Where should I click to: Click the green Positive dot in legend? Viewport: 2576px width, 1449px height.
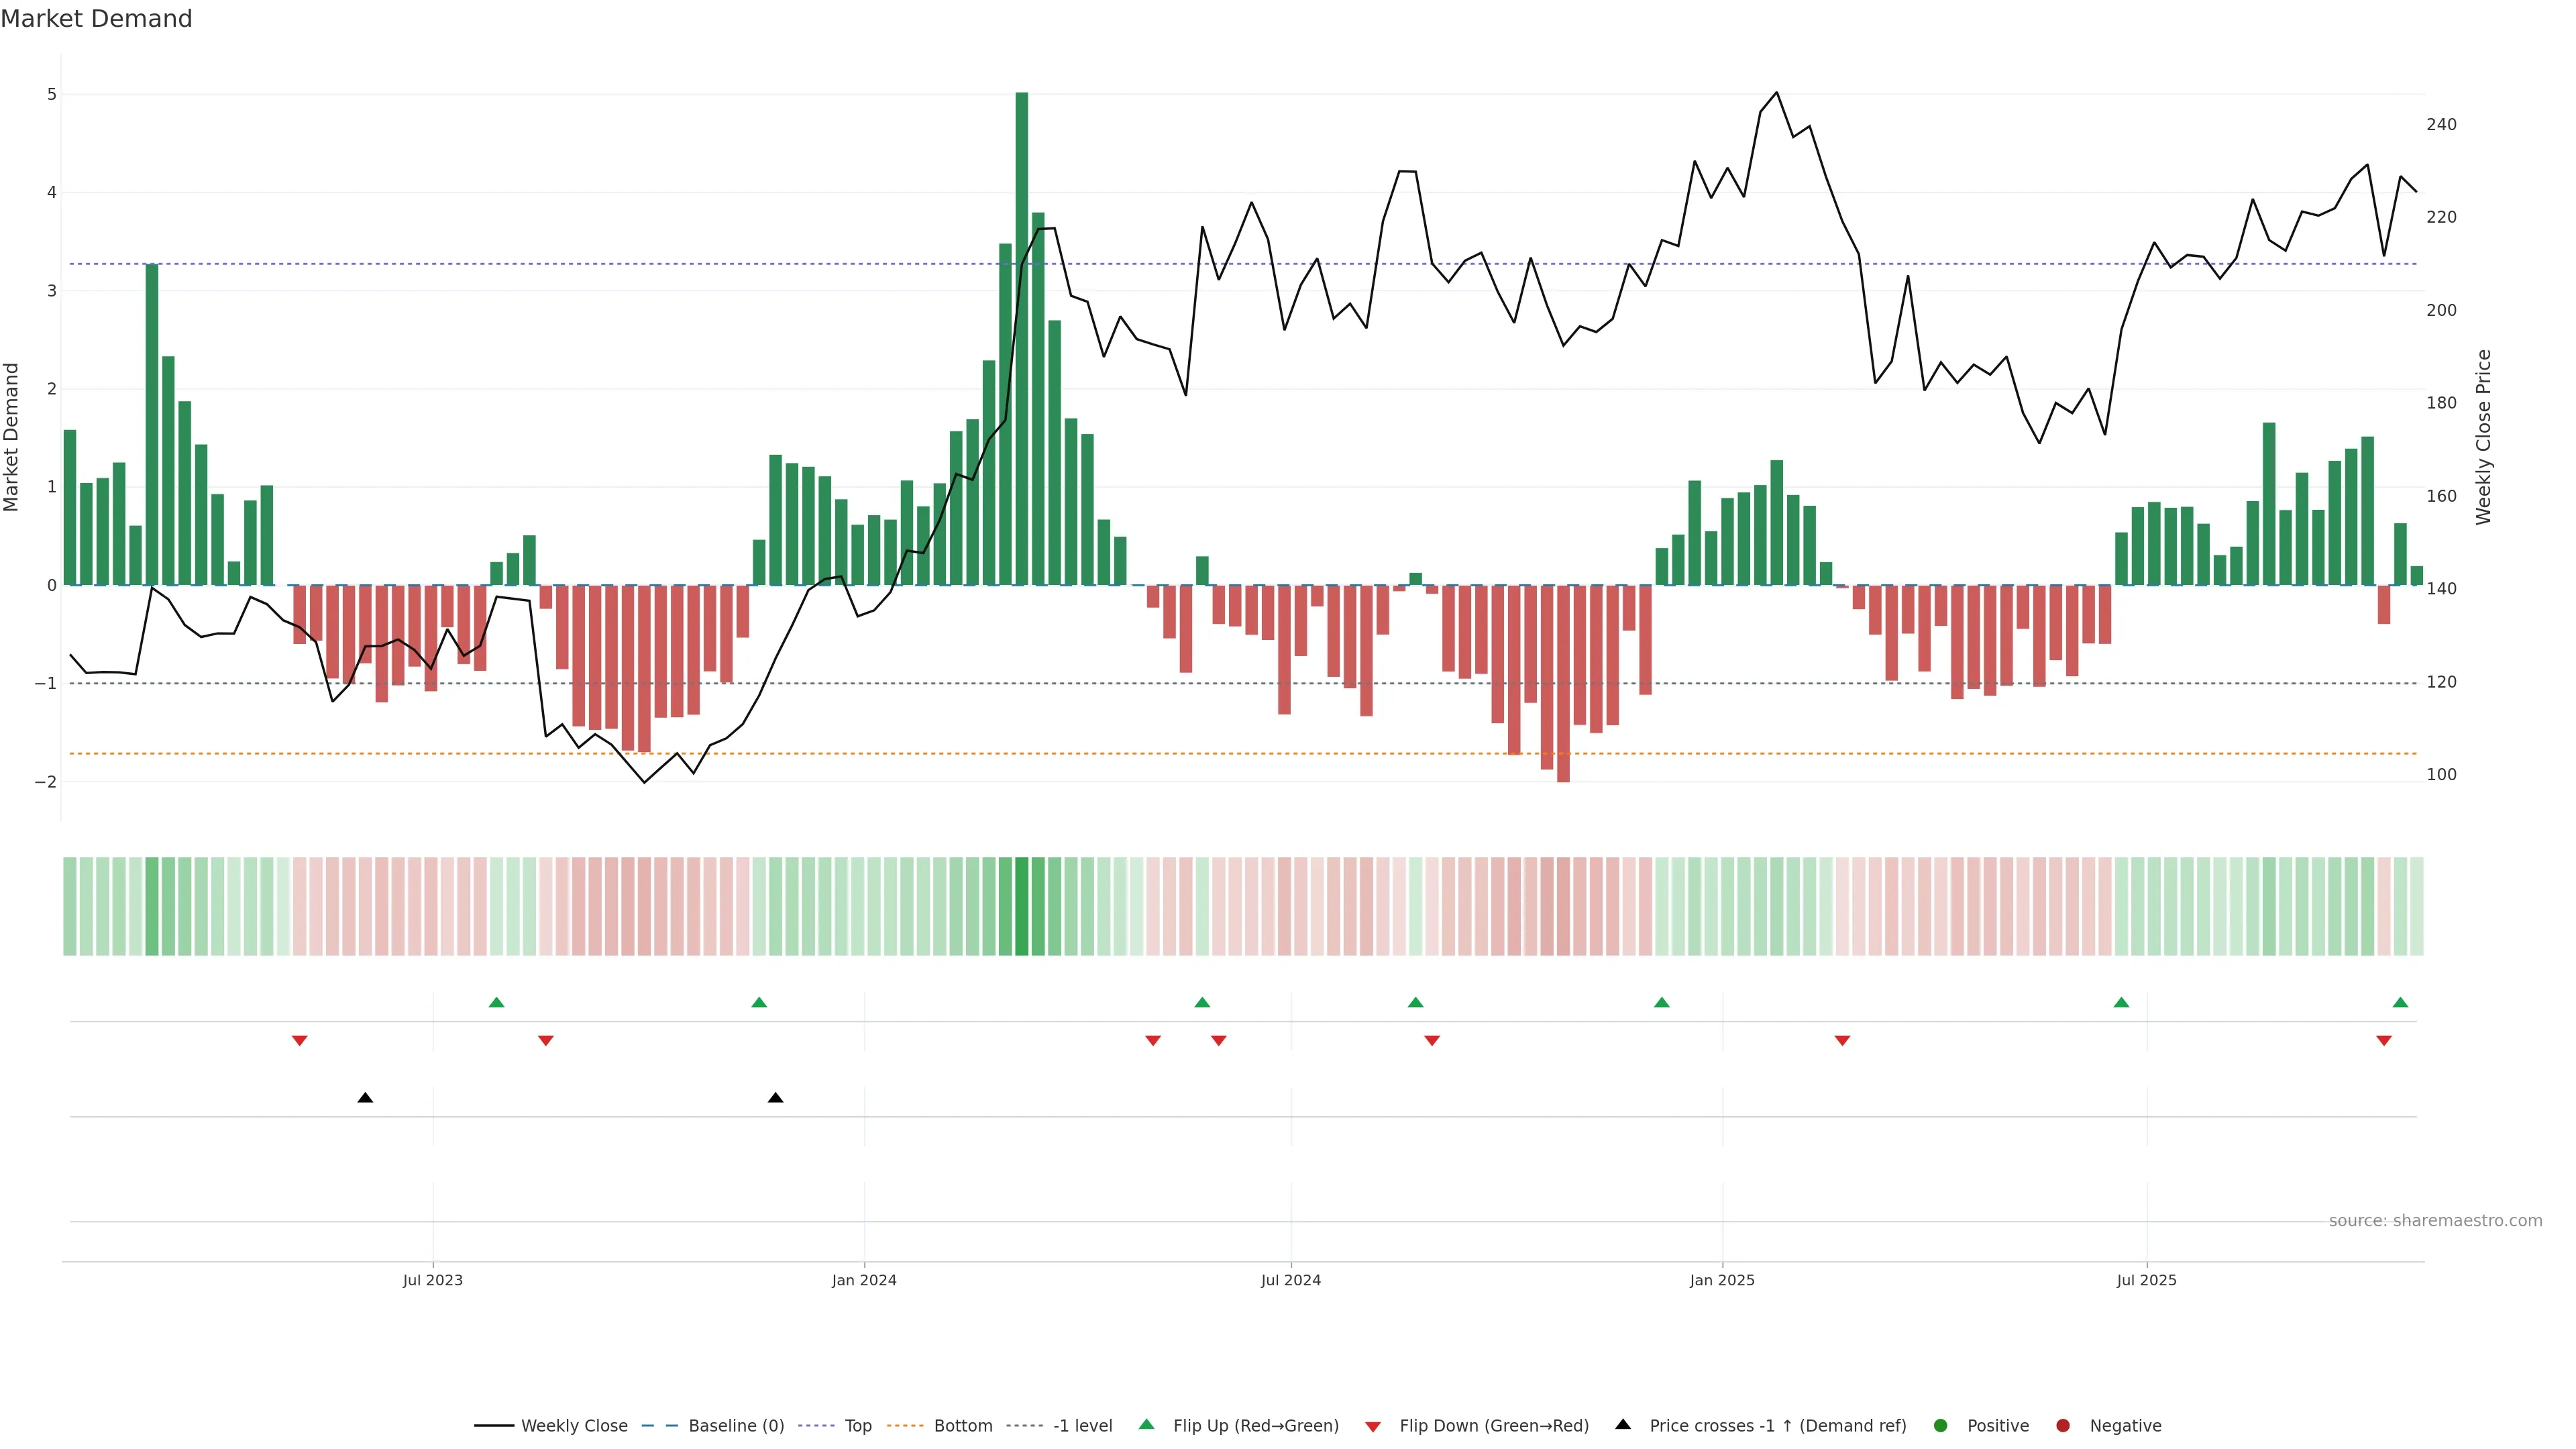click(x=1941, y=1426)
